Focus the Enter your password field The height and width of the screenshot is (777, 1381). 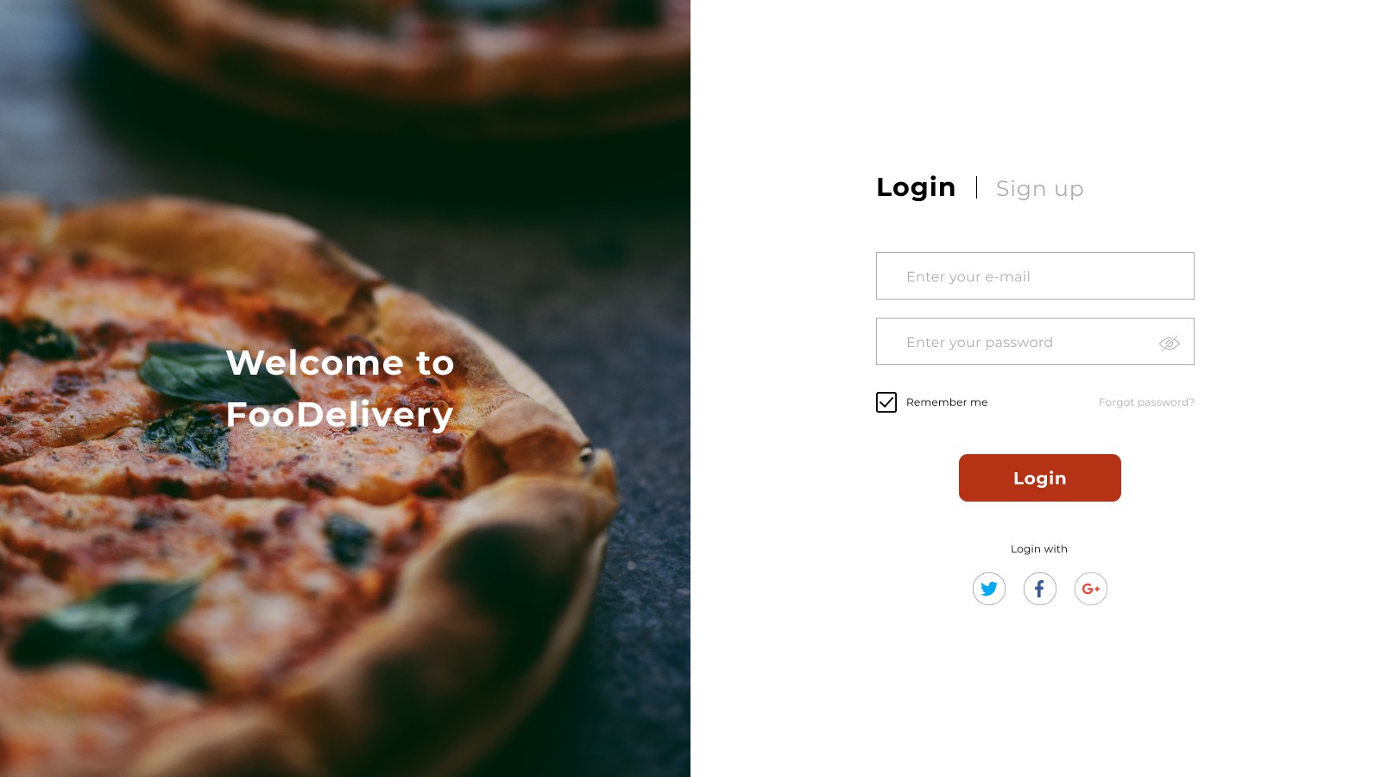[x=1035, y=342]
